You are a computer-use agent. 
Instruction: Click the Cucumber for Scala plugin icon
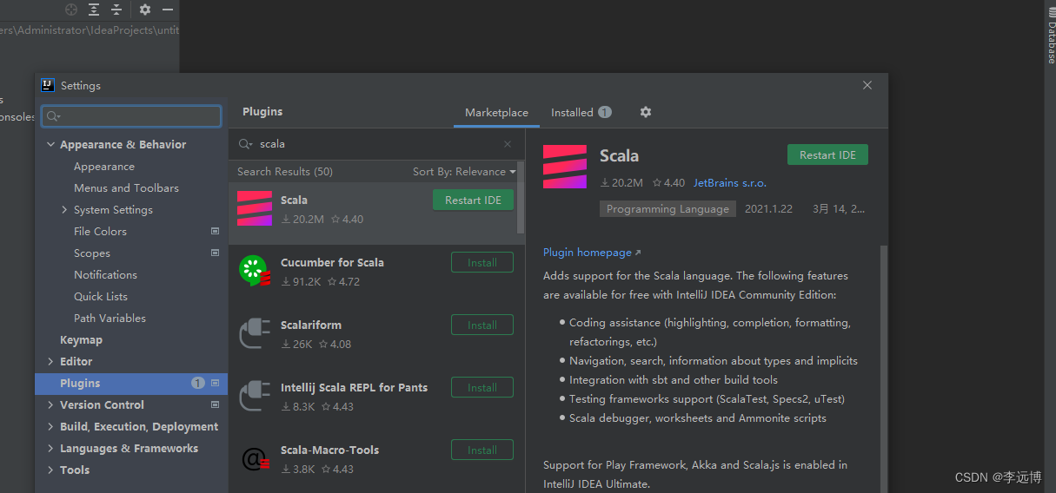tap(255, 271)
